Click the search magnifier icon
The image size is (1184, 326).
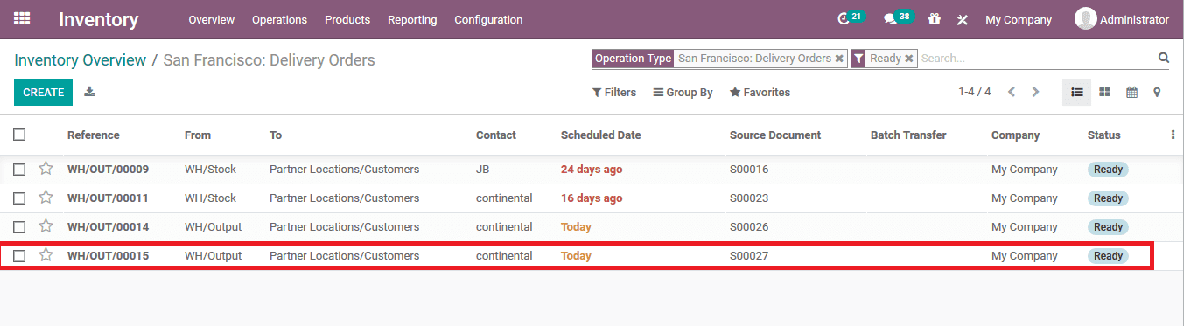1164,58
